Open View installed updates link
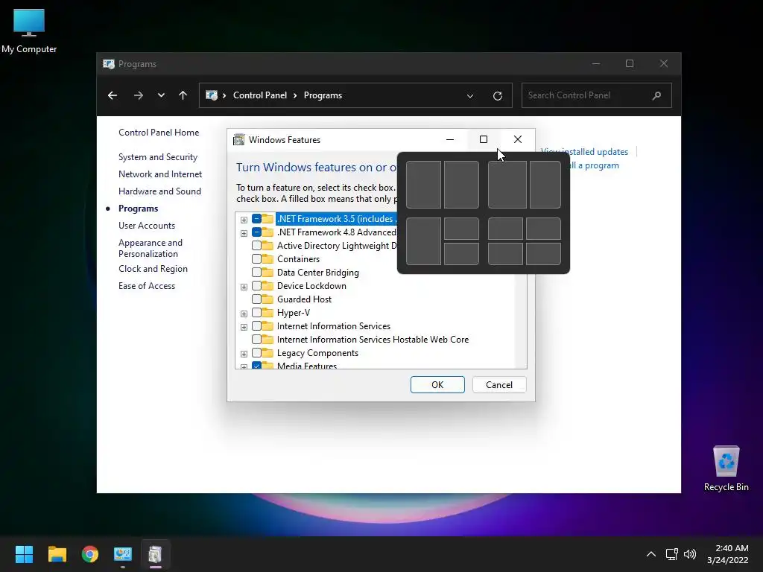 [x=584, y=152]
